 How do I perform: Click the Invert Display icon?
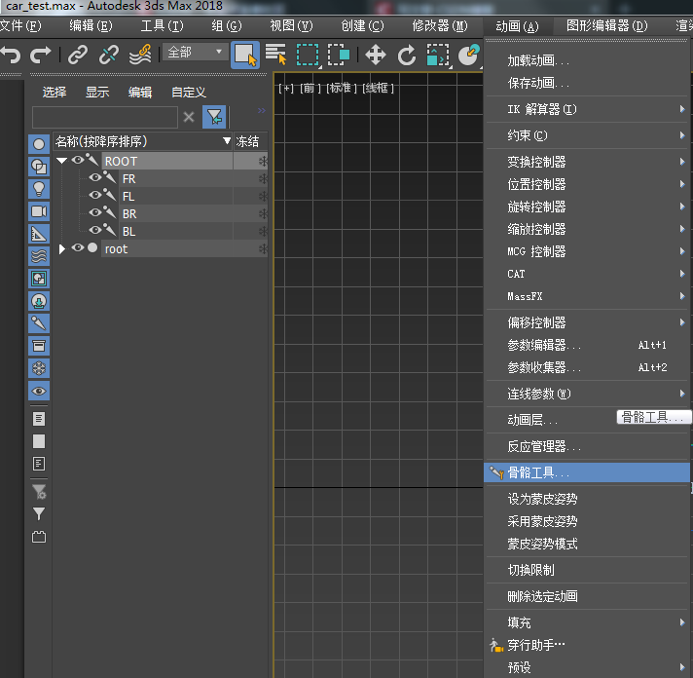39,464
